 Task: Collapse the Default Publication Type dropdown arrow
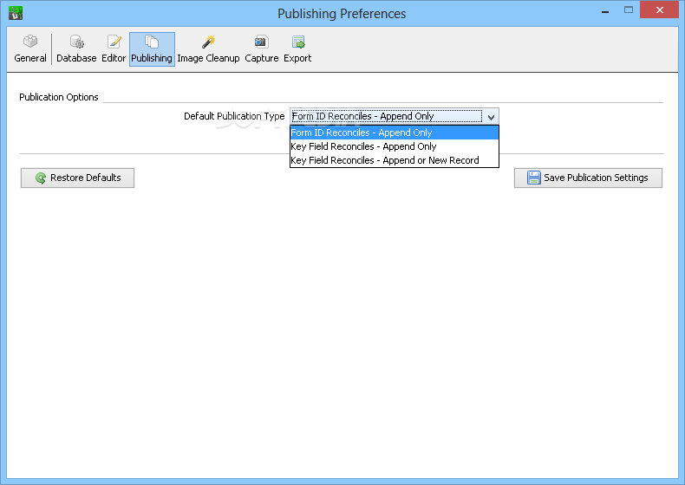(491, 117)
